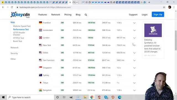Image resolution: width=177 pixels, height=100 pixels.
Task: Open the Support page
Action: click(x=133, y=15)
